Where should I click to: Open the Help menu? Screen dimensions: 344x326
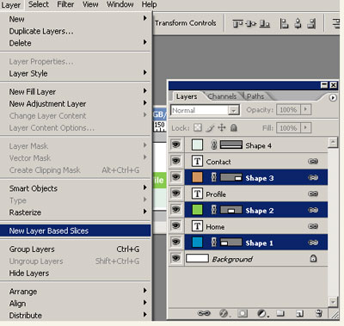click(149, 4)
